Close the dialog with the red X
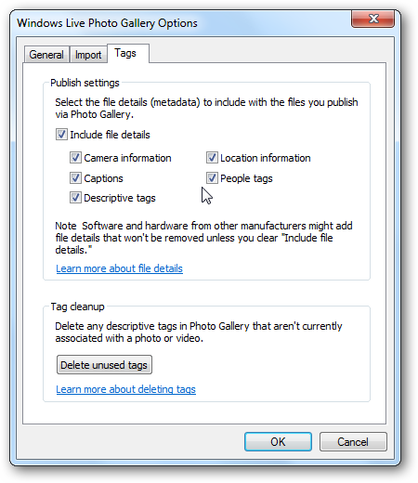This screenshot has height=483, width=418. tap(373, 19)
